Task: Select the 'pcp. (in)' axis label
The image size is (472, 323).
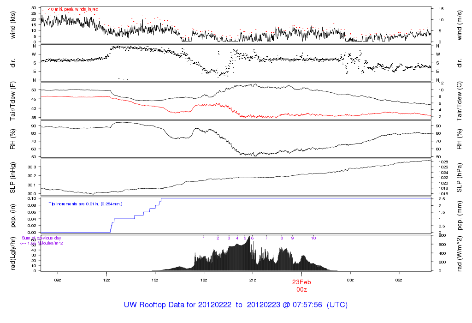Action: click(x=12, y=216)
